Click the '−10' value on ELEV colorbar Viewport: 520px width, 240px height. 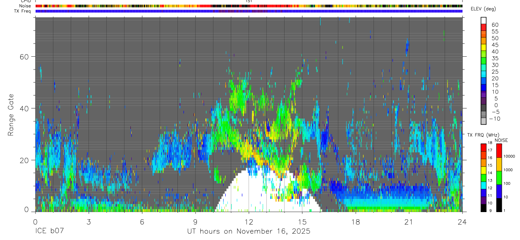tap(494, 119)
